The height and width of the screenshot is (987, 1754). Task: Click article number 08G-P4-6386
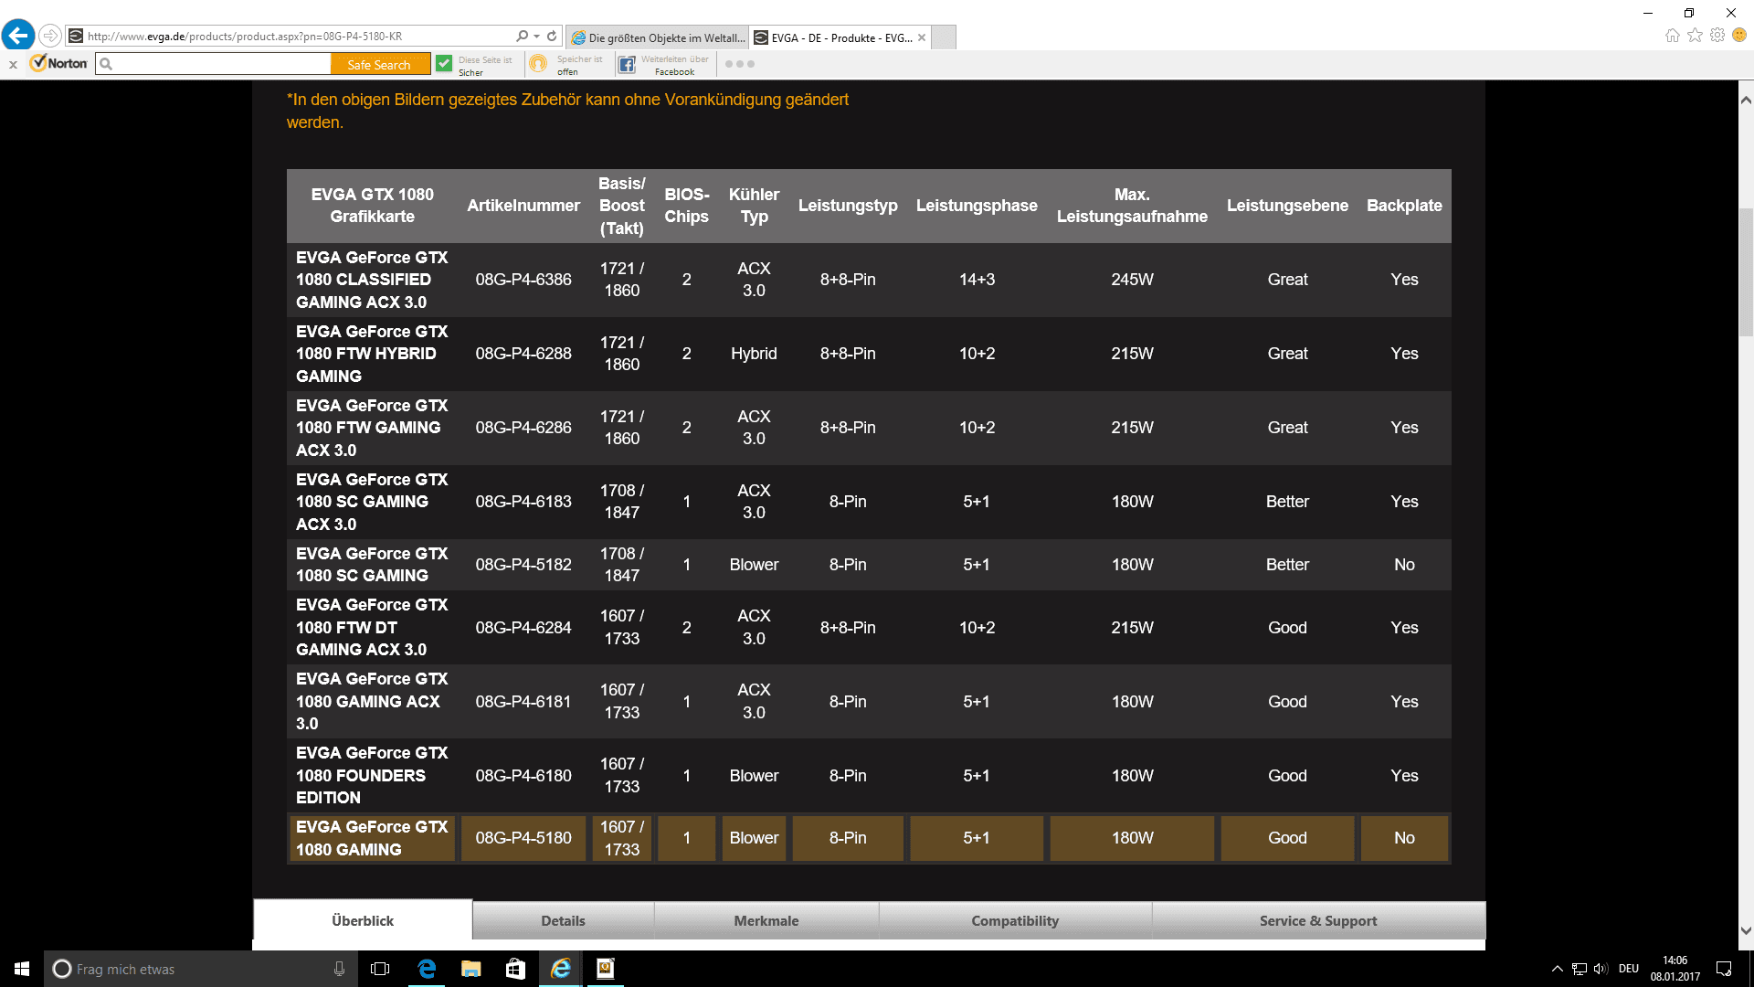523,280
